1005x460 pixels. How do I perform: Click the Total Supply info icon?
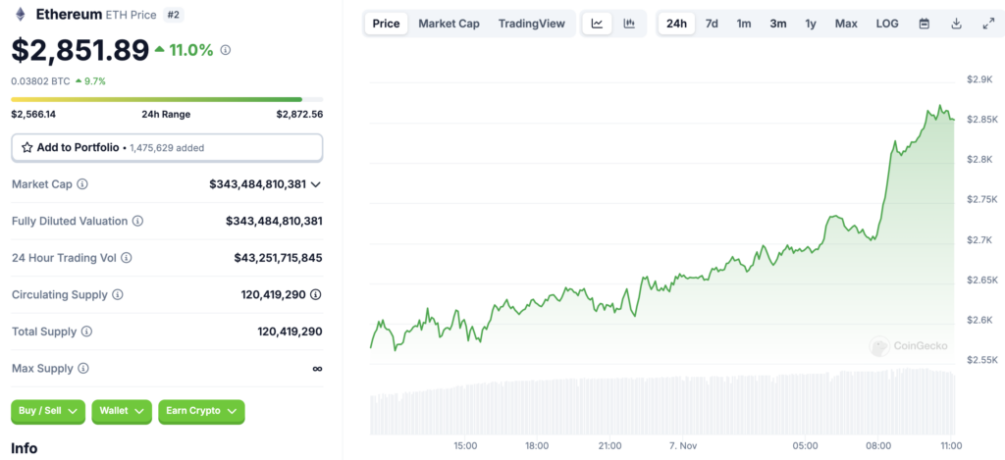[86, 332]
